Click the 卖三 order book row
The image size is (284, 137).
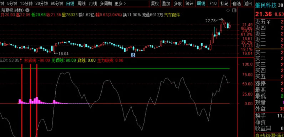tap(269, 34)
